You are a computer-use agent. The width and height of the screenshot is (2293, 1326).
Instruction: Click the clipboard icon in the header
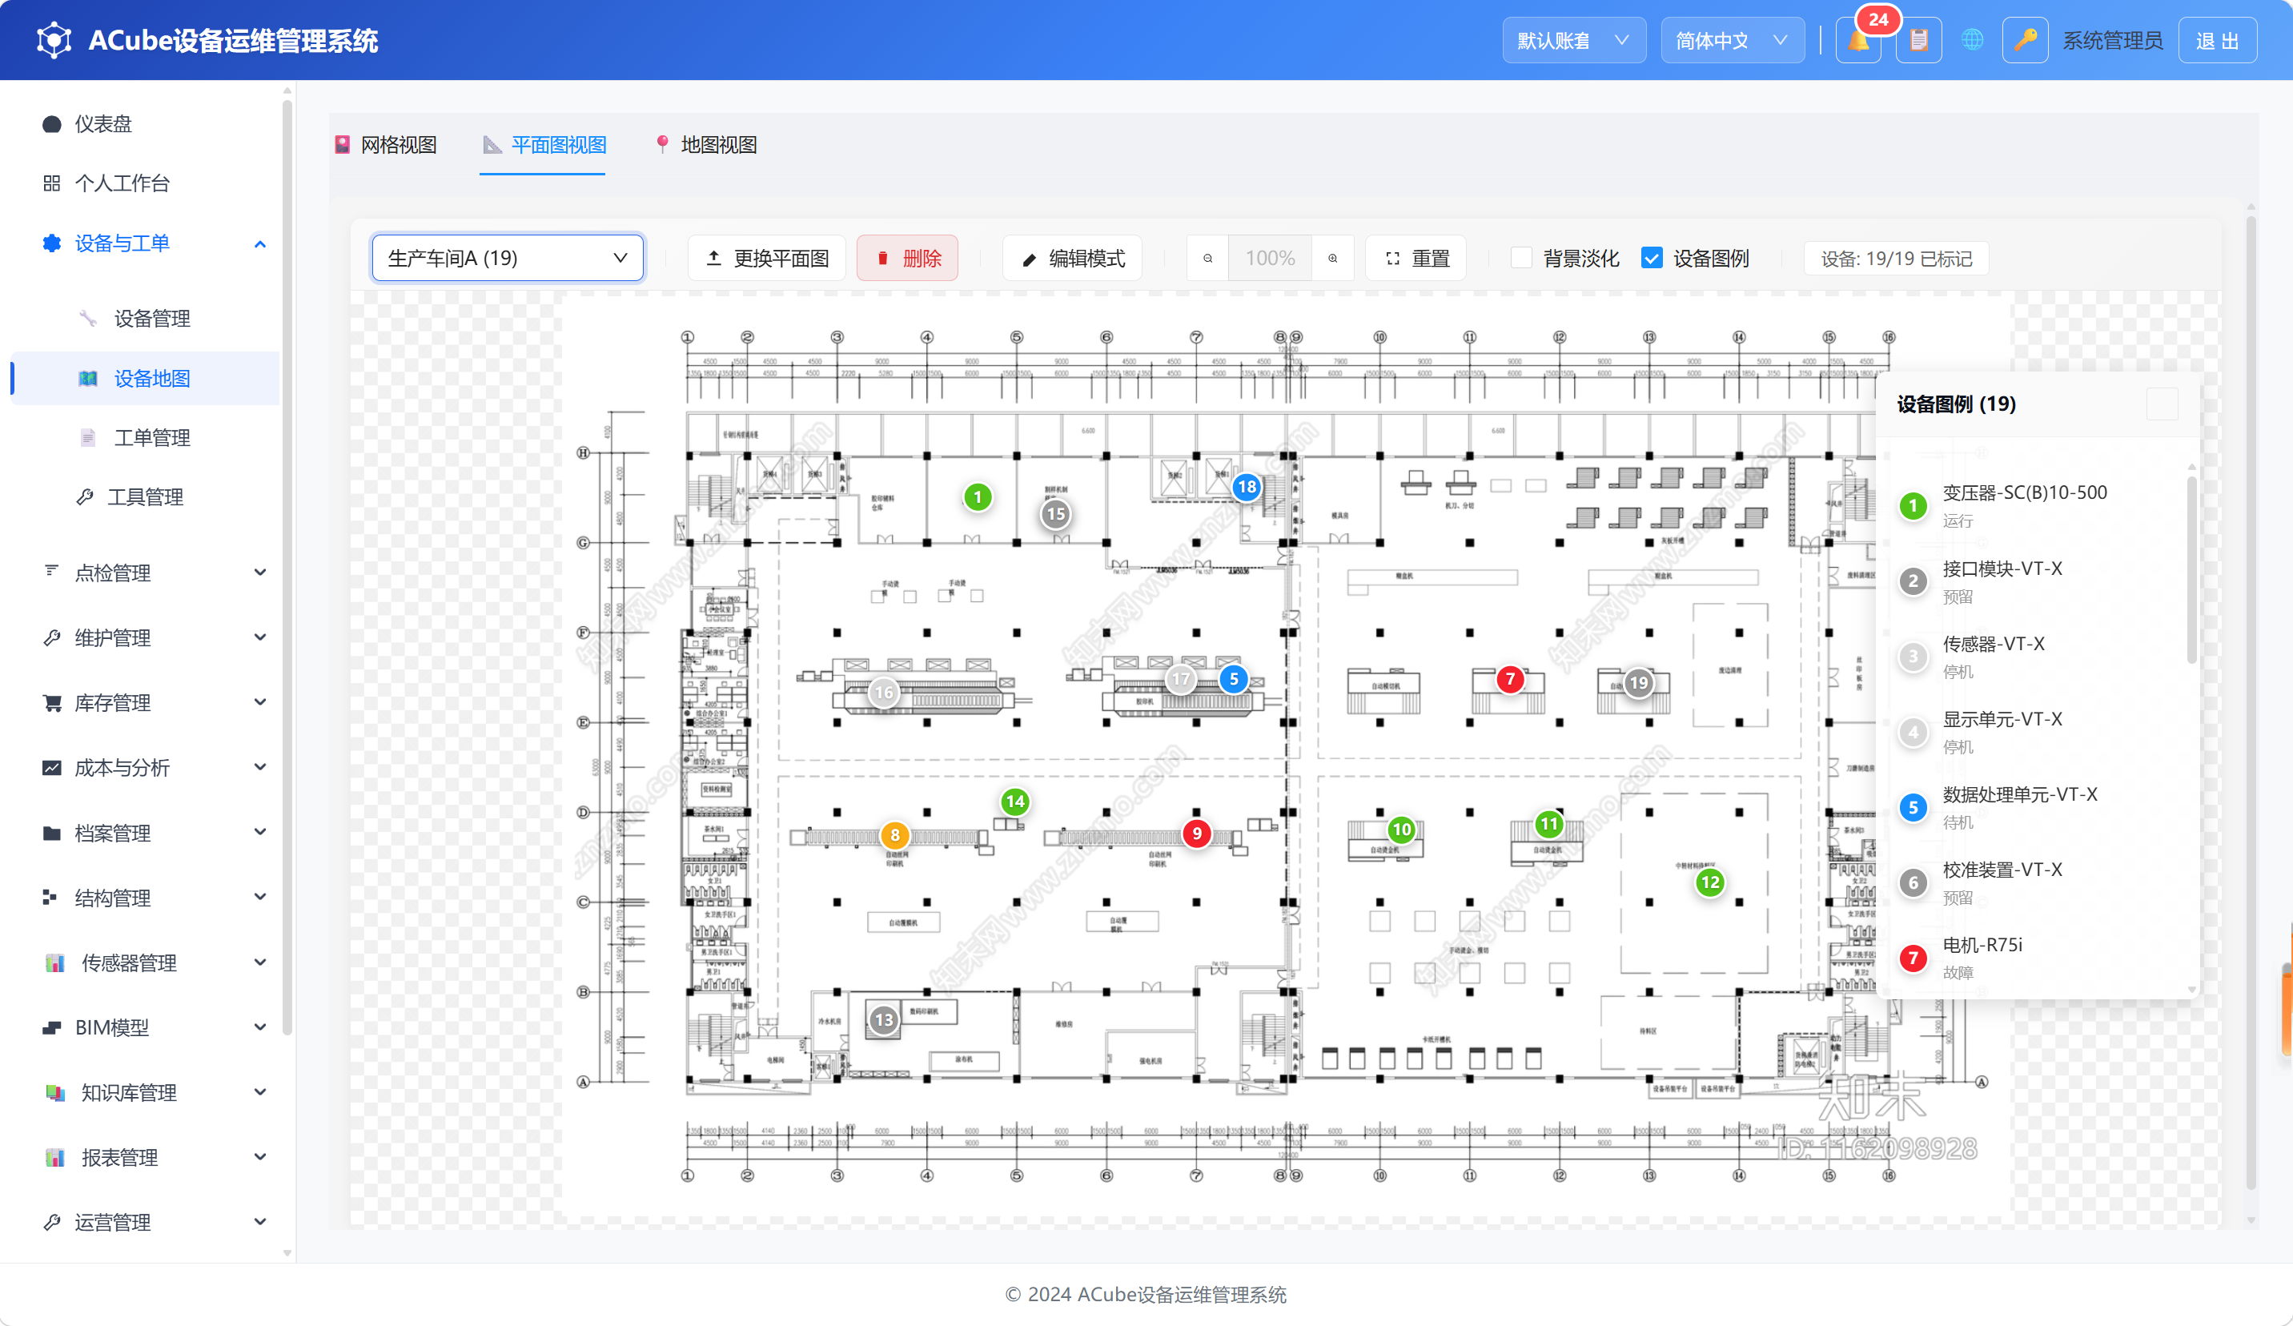tap(1919, 40)
